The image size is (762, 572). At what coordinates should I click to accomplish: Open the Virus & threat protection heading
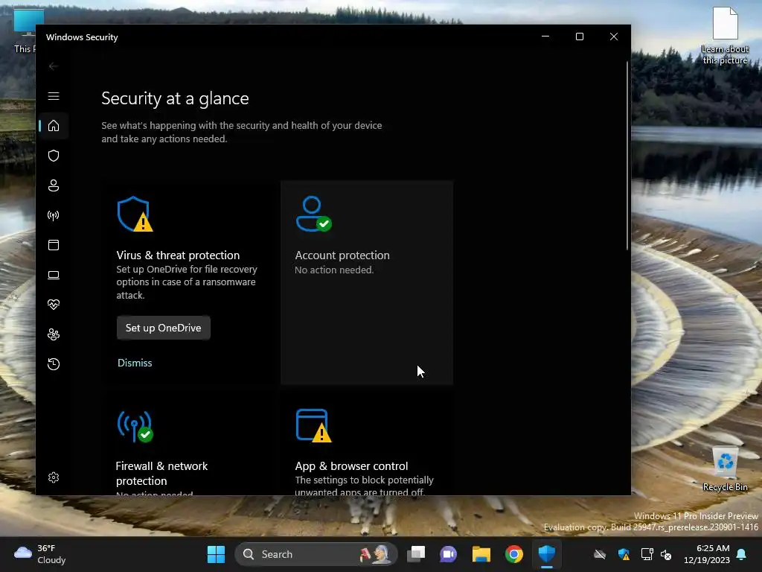point(178,255)
